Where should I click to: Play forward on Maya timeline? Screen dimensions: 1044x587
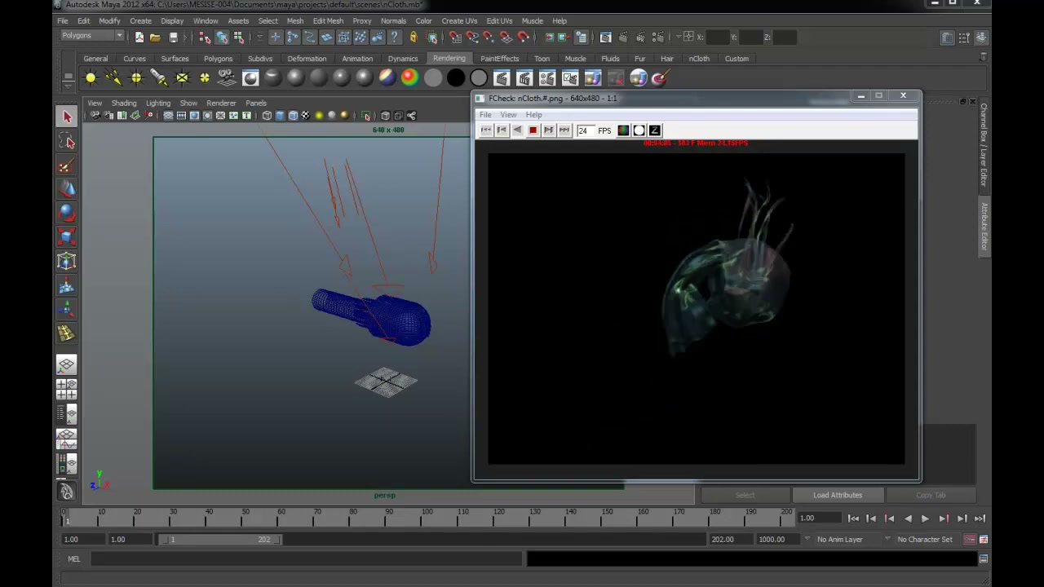pos(925,519)
